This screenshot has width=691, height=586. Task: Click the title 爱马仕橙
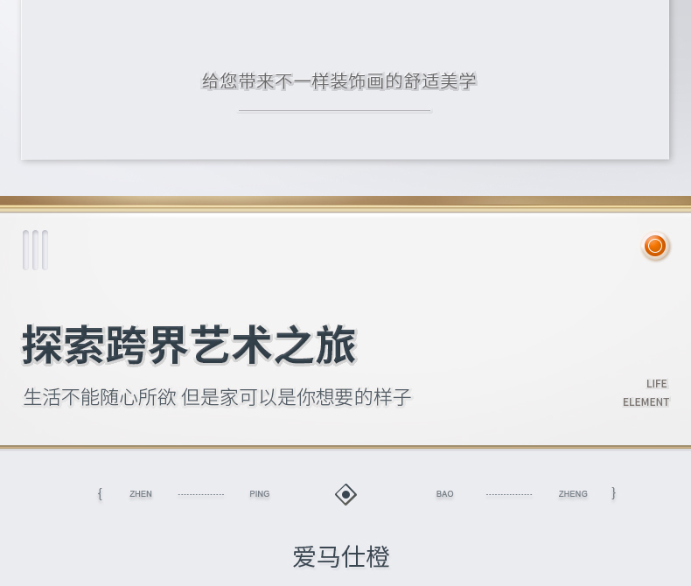click(x=341, y=556)
